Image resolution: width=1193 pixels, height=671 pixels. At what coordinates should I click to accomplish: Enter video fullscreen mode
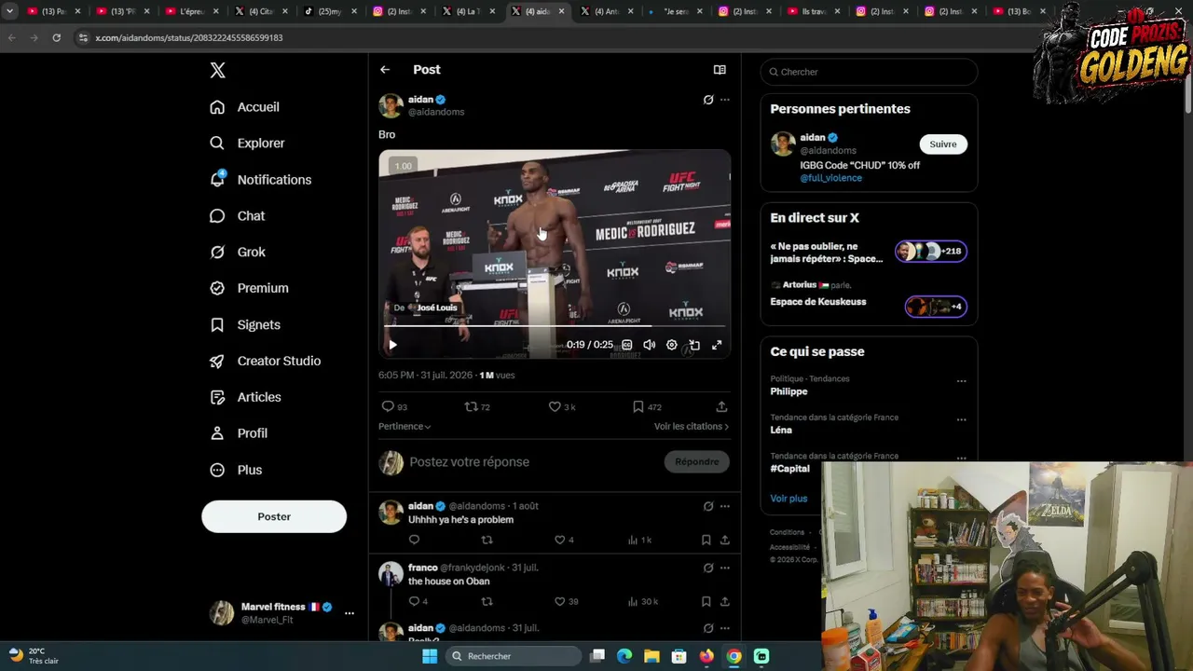[717, 345]
